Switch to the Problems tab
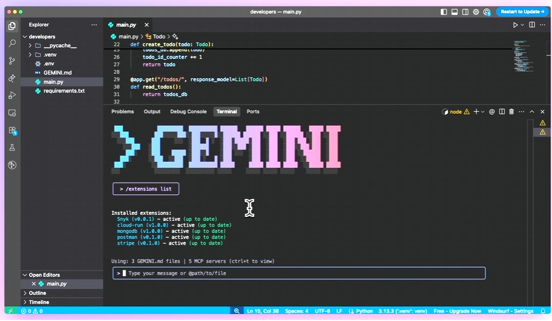Screen dimensions: 552x321 pyautogui.click(x=122, y=112)
